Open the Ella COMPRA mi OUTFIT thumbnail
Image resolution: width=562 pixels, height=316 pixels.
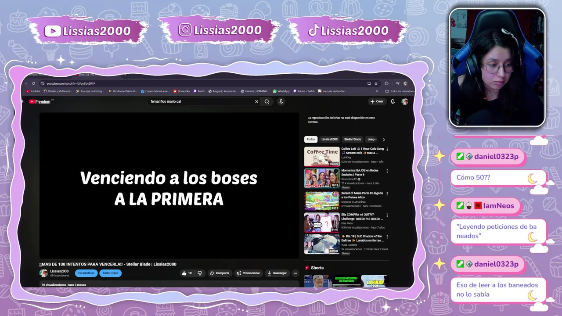pos(322,222)
